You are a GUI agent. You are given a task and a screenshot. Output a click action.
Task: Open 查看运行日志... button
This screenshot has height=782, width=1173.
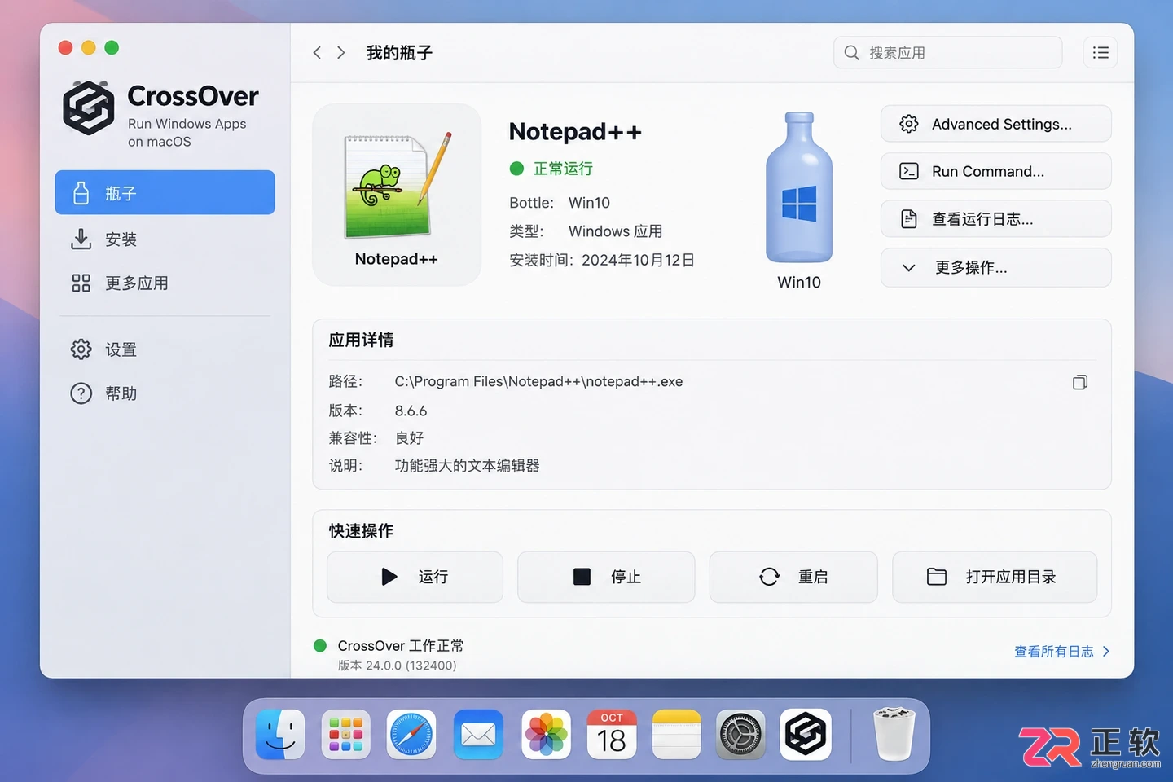coord(995,218)
